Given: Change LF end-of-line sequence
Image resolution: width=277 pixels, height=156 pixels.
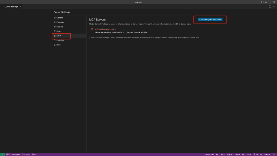Looking at the screenshot, I should click(243, 154).
